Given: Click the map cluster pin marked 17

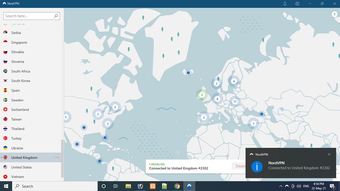Looking at the screenshot, I should [x=235, y=101].
